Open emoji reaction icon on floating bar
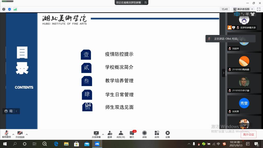The height and width of the screenshot is (148, 263). point(6,111)
